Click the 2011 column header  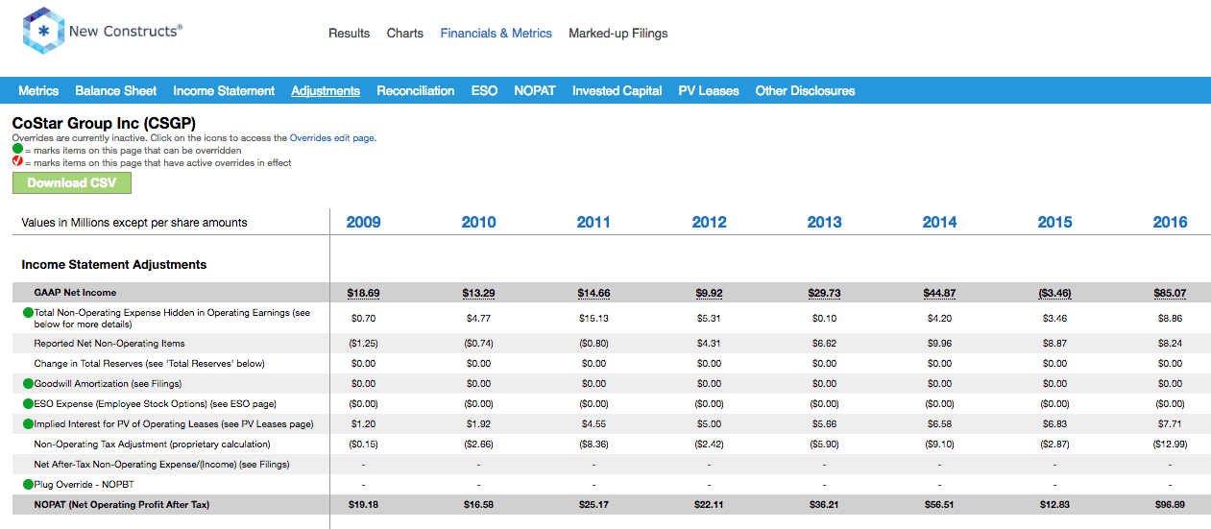coord(593,222)
